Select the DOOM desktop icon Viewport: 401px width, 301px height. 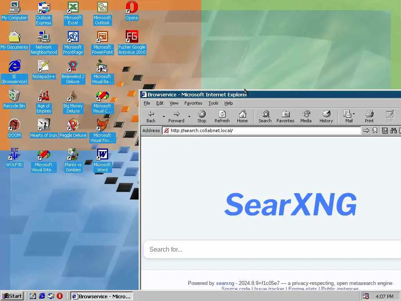[14, 129]
